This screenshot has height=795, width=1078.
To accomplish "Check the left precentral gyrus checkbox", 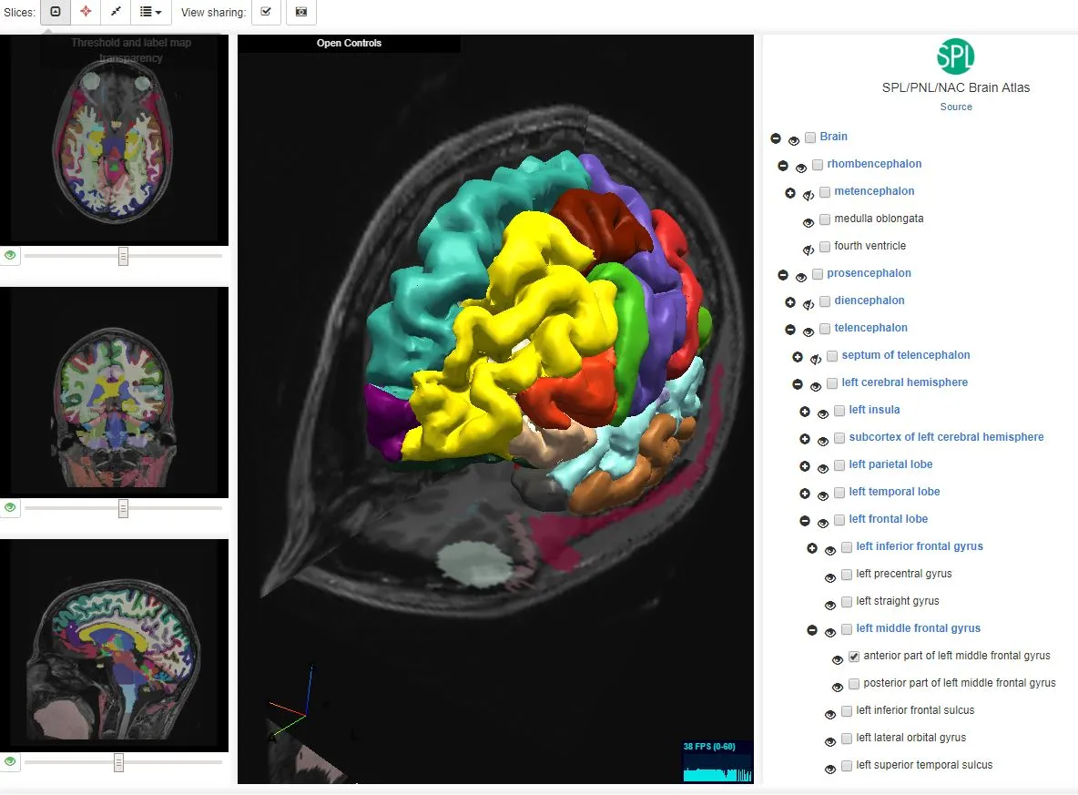I will [x=847, y=574].
